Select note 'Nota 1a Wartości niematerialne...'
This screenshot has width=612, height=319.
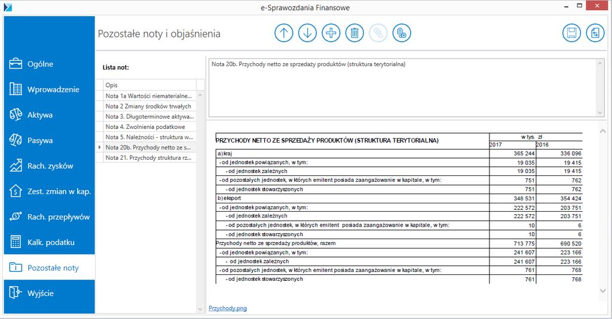pyautogui.click(x=149, y=96)
